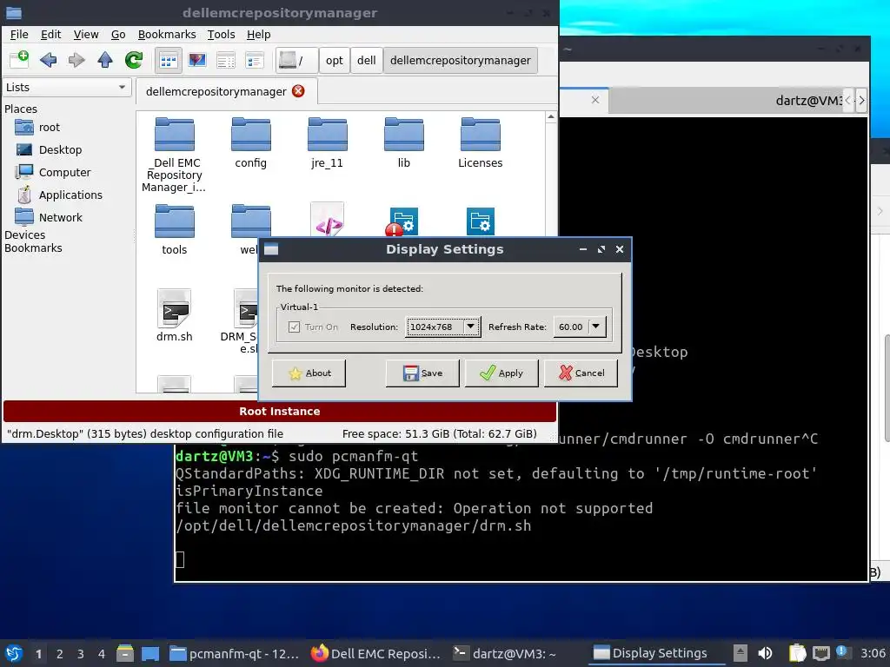Click the Save button in Display Settings
The width and height of the screenshot is (890, 667).
click(x=422, y=373)
